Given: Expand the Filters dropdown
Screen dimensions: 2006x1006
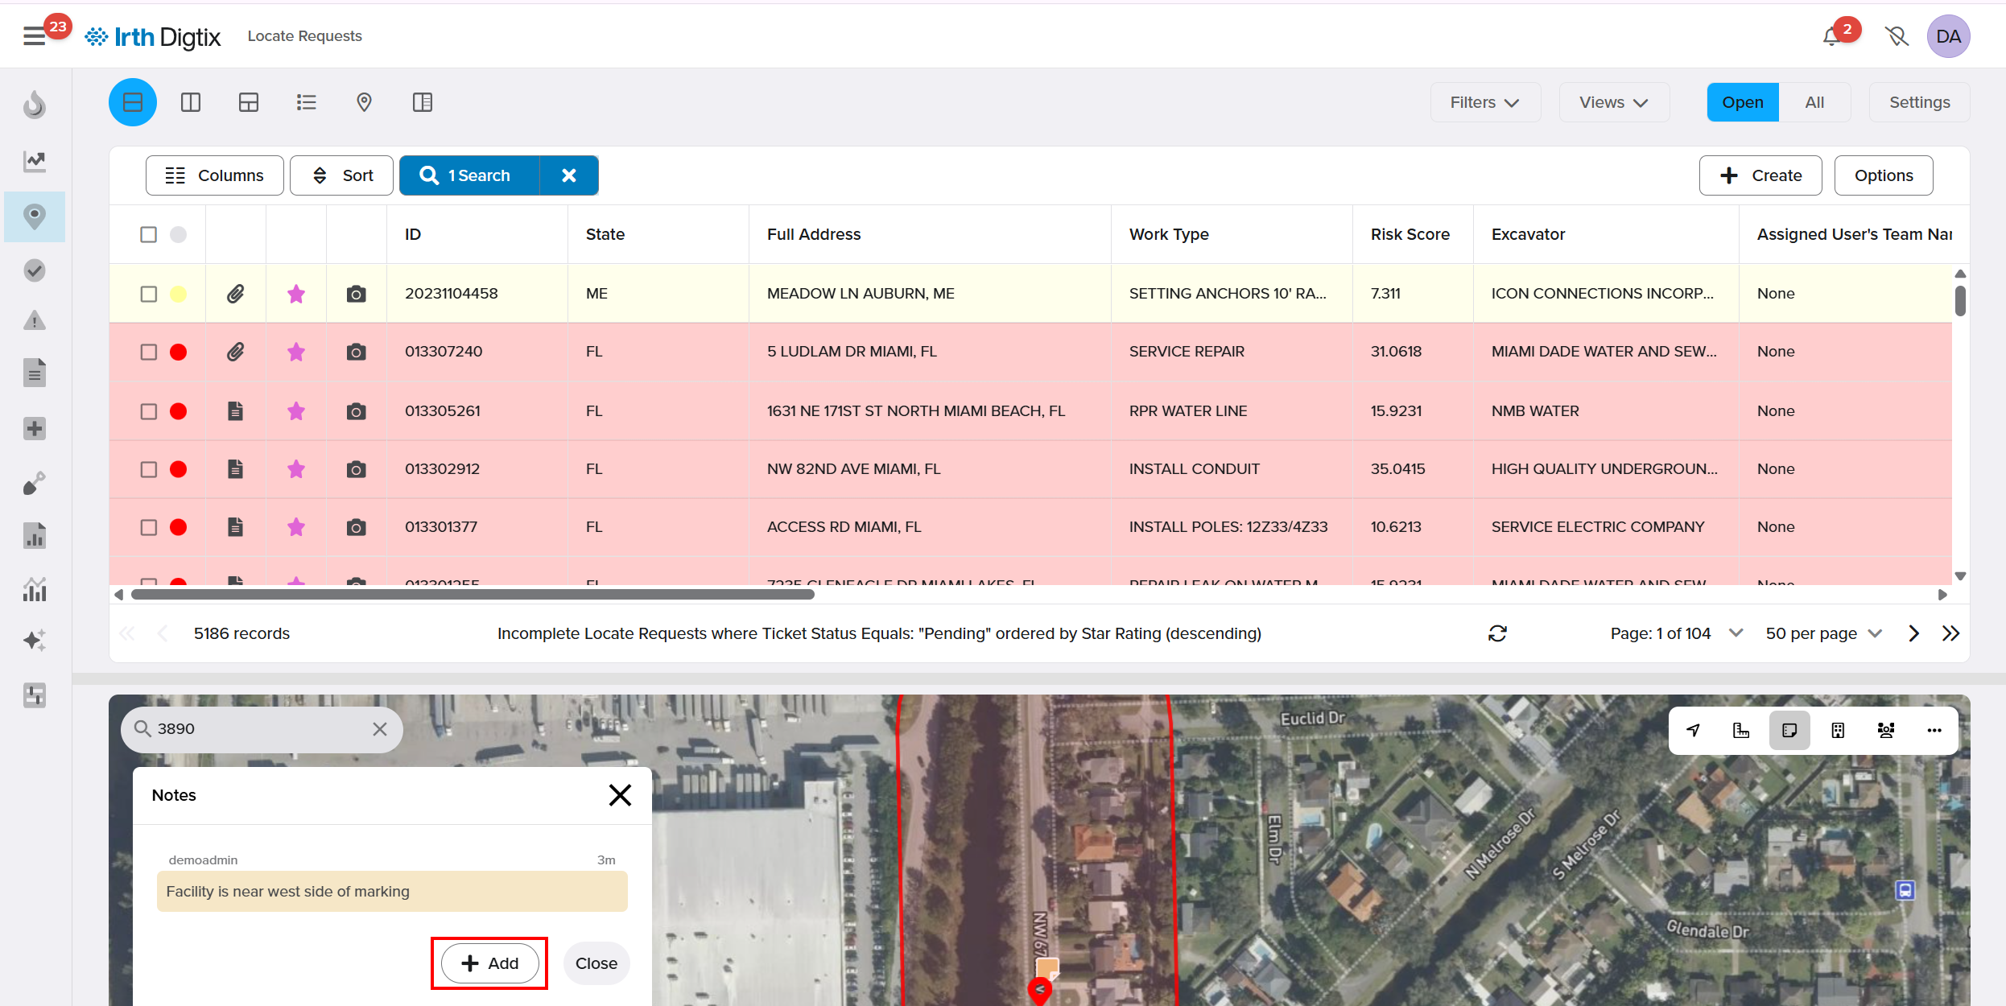Looking at the screenshot, I should (1484, 102).
